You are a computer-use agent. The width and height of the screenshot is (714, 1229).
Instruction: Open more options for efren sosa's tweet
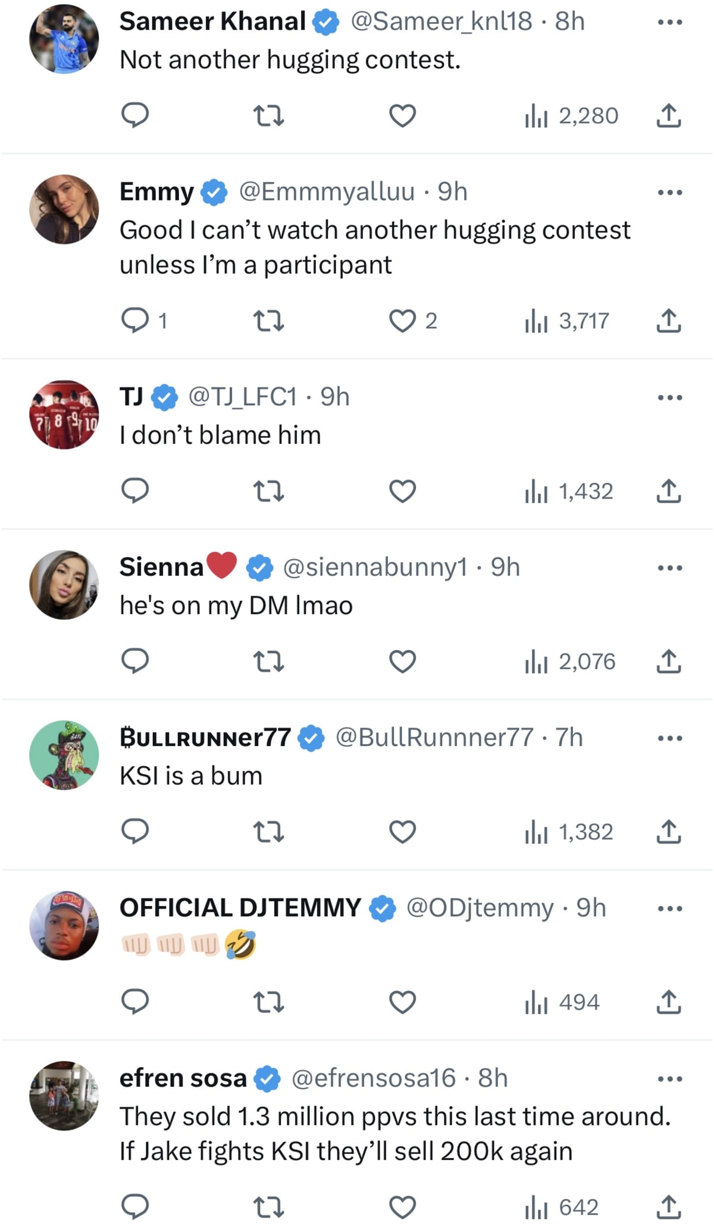(x=669, y=1078)
